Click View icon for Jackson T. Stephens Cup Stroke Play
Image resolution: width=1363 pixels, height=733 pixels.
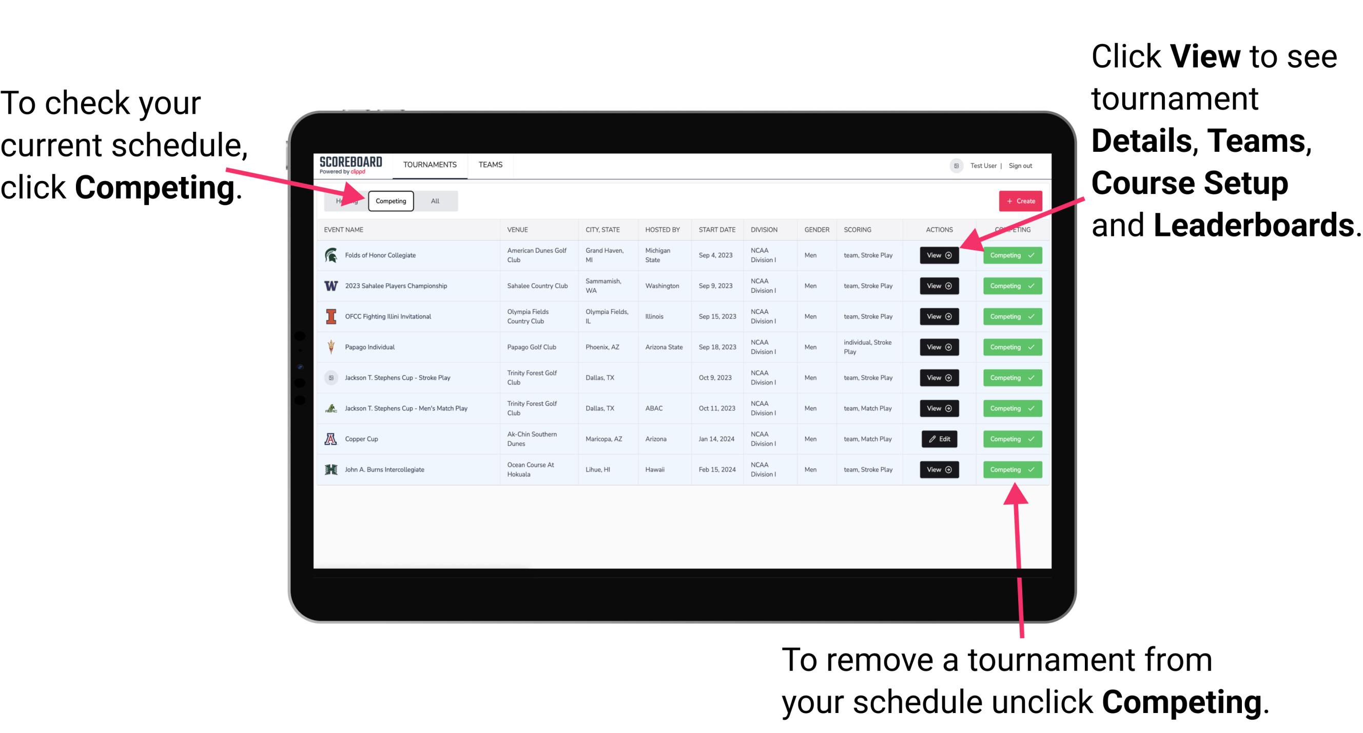point(939,378)
